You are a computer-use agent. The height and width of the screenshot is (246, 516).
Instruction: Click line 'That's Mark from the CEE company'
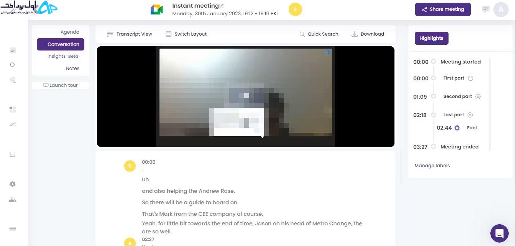click(202, 214)
